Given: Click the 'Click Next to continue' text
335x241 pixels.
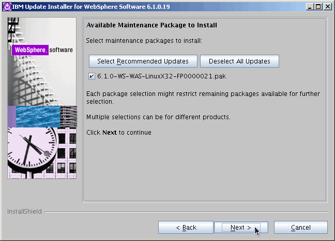Looking at the screenshot, I should 118,133.
